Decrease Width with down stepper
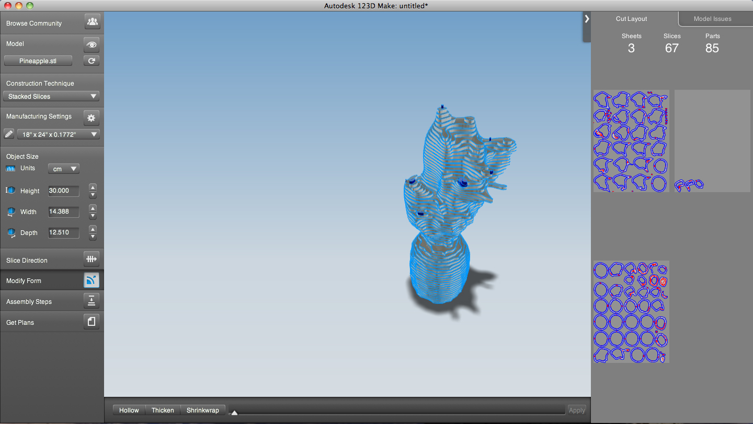 click(x=93, y=216)
